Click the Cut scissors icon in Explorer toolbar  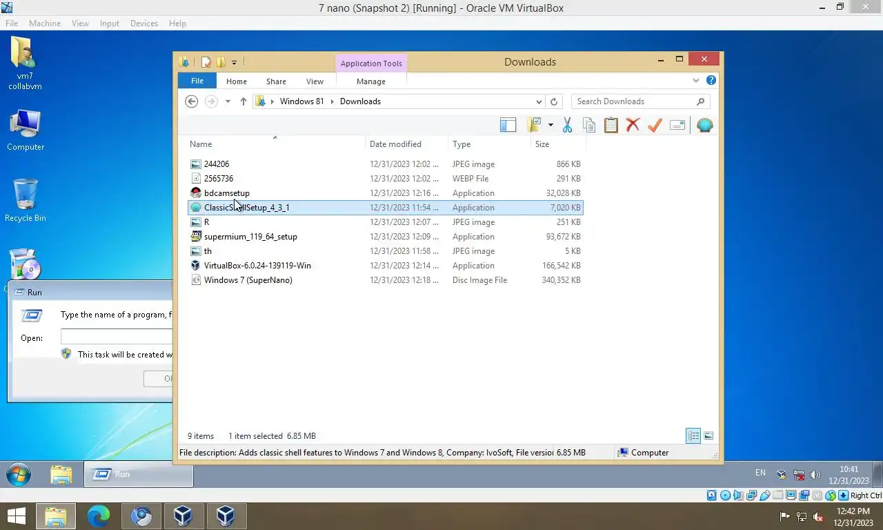click(567, 125)
